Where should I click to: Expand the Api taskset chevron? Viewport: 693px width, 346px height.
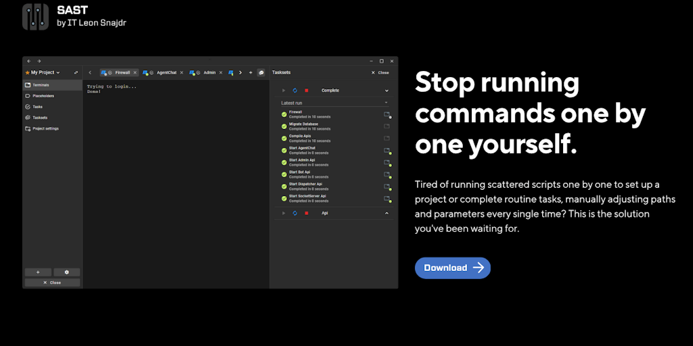click(386, 213)
